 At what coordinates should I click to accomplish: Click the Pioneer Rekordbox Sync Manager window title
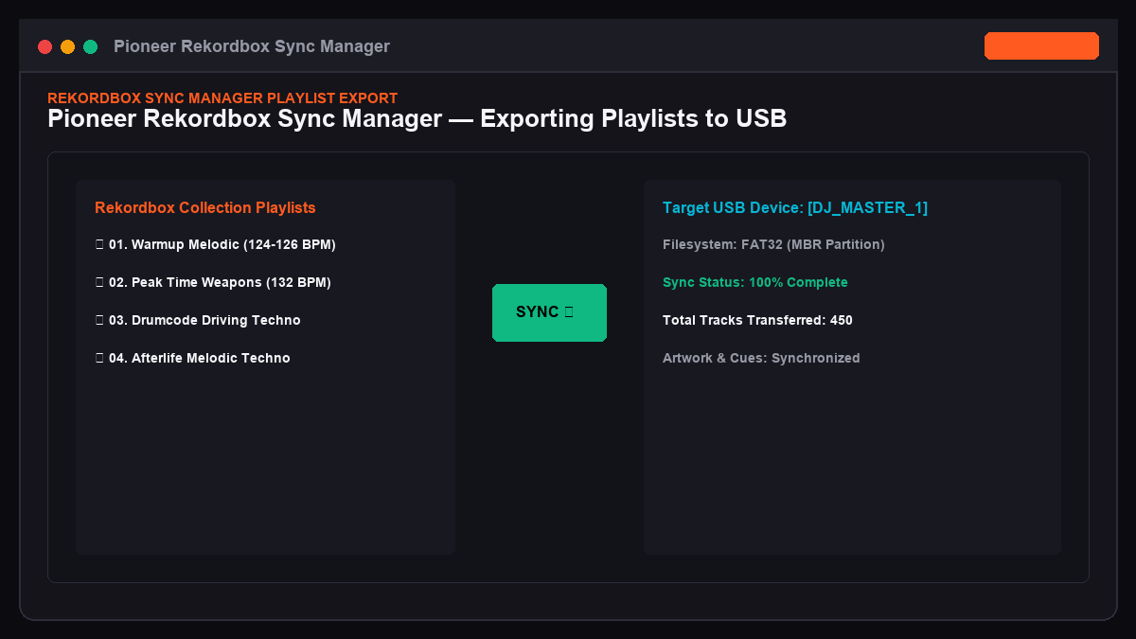[252, 46]
